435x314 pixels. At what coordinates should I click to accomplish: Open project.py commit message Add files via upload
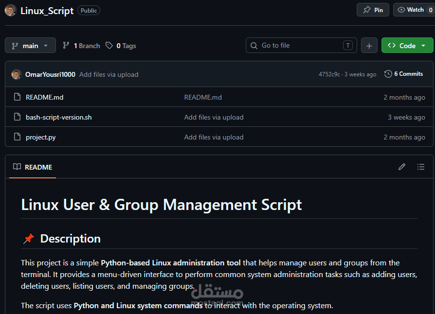214,137
